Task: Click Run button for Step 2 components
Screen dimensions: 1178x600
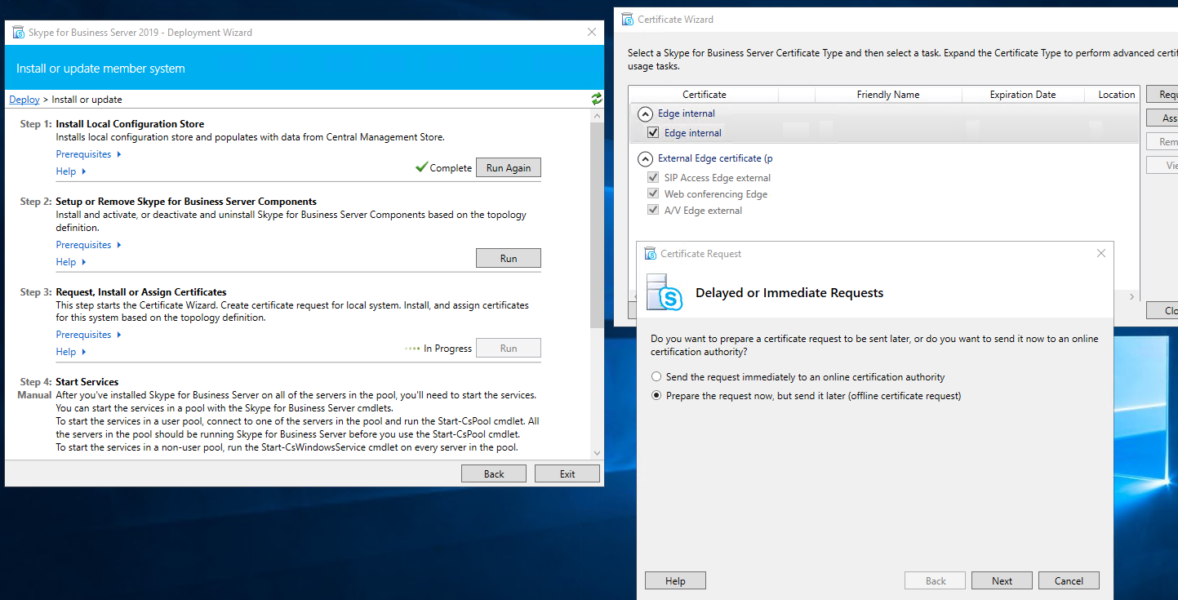Action: (x=508, y=258)
